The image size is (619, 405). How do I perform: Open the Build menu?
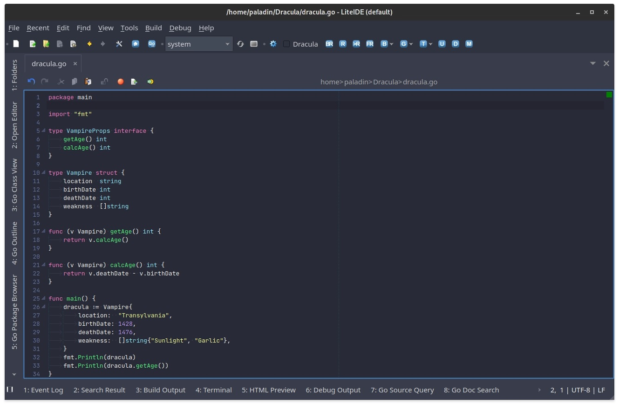[x=154, y=28]
